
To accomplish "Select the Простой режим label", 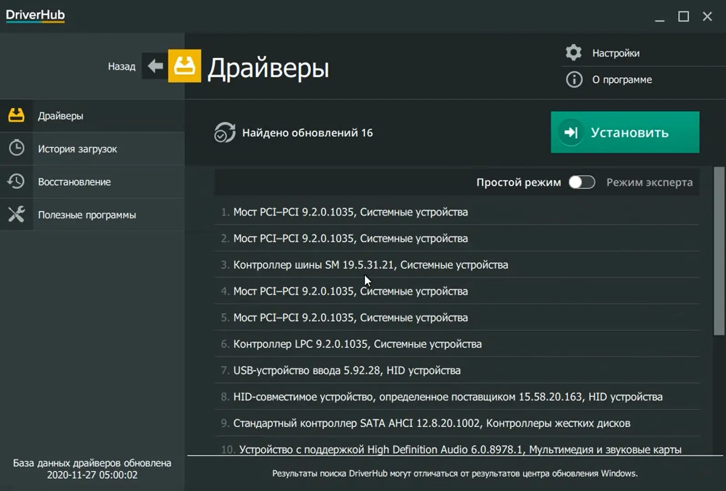I will 518,182.
